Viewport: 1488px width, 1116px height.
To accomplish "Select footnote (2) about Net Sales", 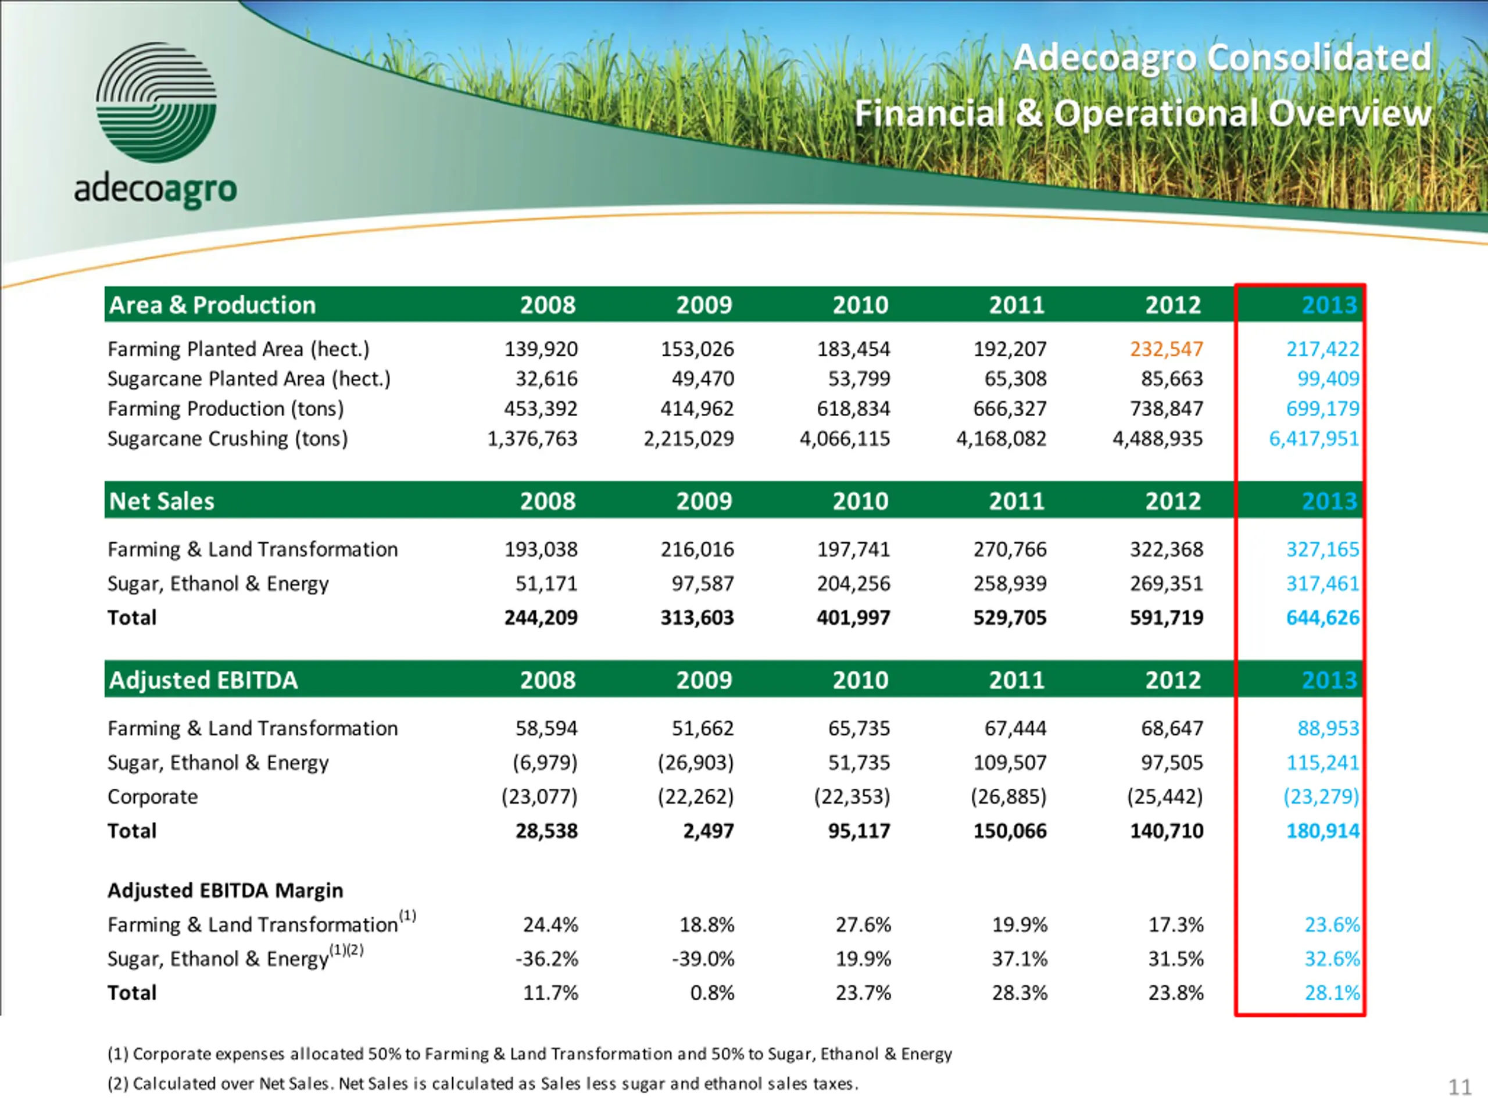I will (483, 1083).
